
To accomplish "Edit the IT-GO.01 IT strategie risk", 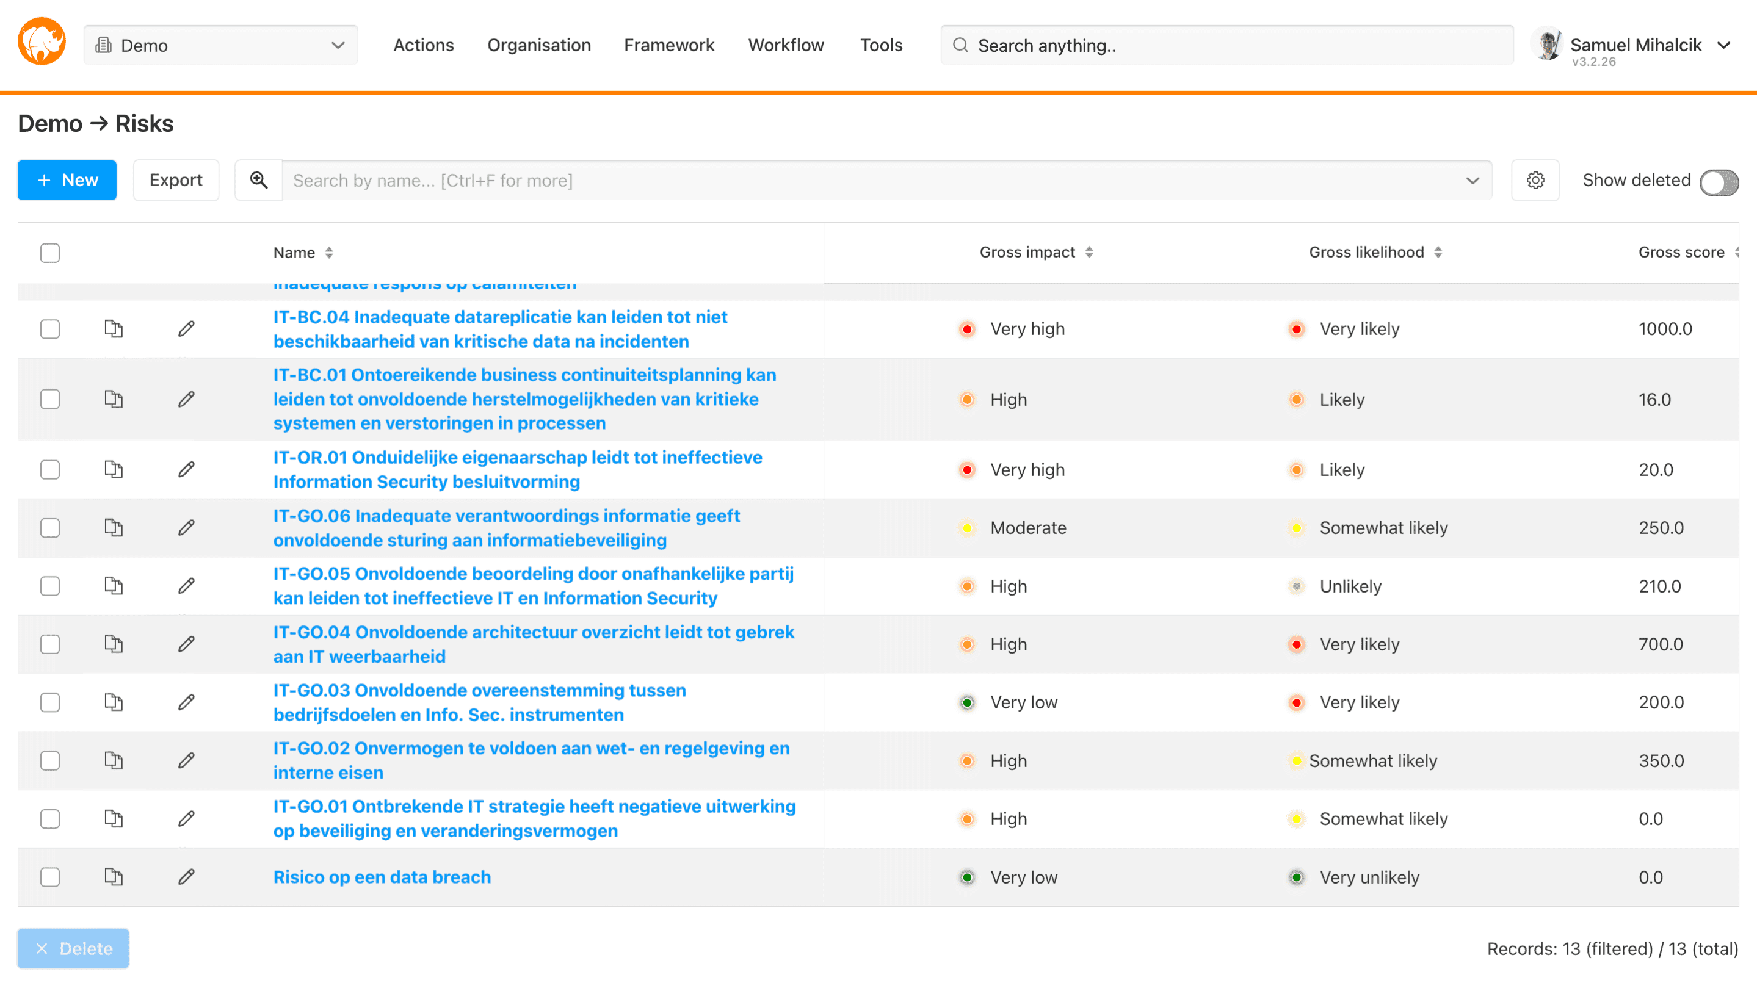I will [x=186, y=818].
